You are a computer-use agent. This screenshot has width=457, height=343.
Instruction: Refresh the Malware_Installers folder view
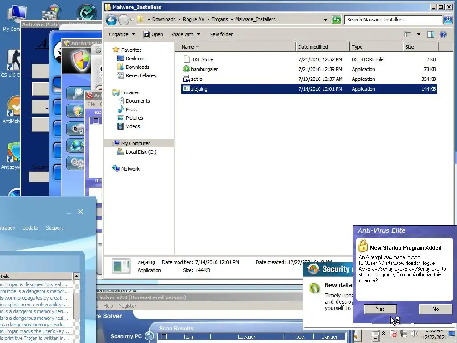[x=337, y=20]
